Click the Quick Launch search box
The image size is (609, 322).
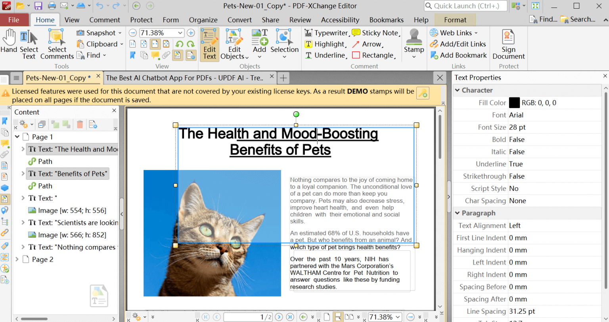(x=465, y=6)
